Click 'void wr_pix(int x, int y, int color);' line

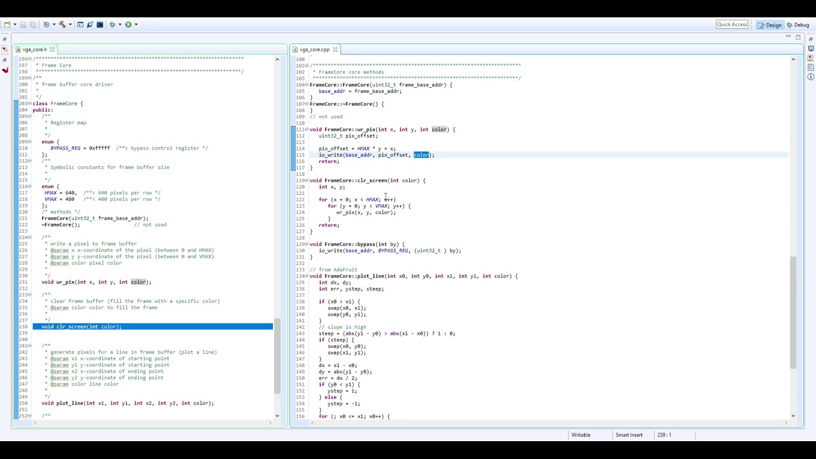coord(96,282)
